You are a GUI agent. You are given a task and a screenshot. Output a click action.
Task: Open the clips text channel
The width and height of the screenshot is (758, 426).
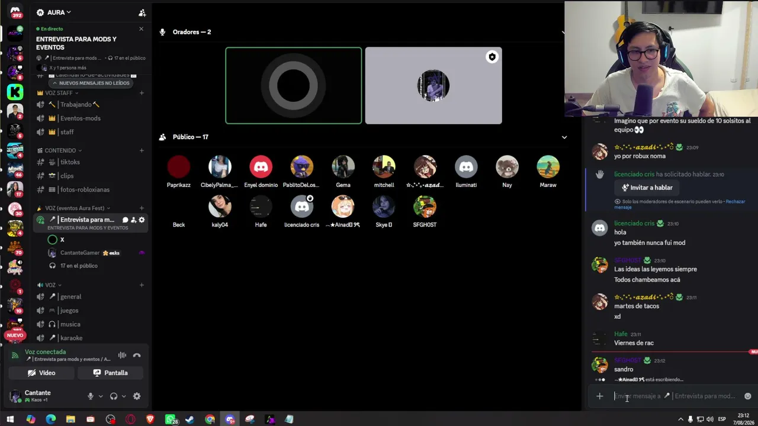pos(67,176)
